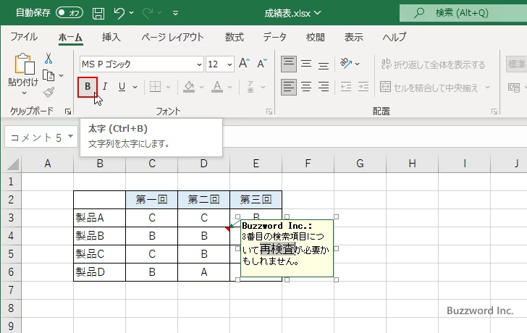
Task: Click the Cut scissors icon
Action: (49, 59)
